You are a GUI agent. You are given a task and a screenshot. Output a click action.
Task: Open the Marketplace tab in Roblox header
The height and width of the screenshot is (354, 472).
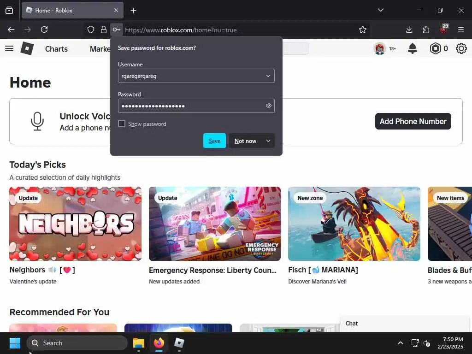click(x=100, y=49)
